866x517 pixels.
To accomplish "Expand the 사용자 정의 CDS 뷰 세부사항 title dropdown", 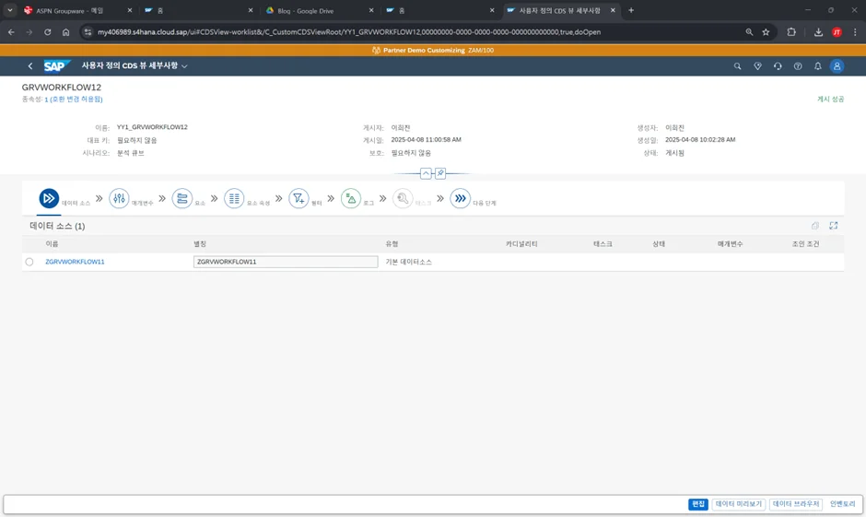I will coord(184,66).
